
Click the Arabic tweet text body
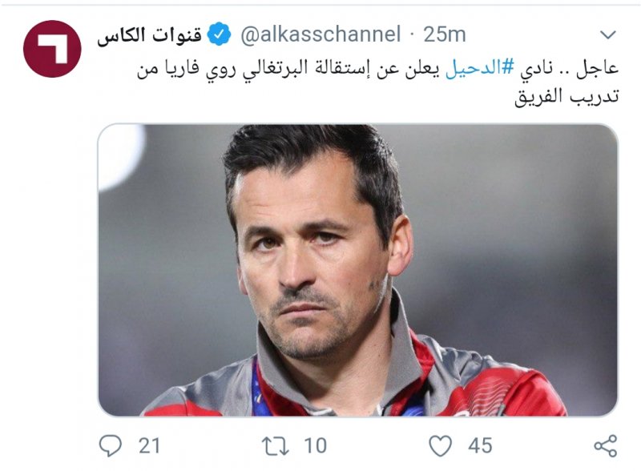coord(377,82)
